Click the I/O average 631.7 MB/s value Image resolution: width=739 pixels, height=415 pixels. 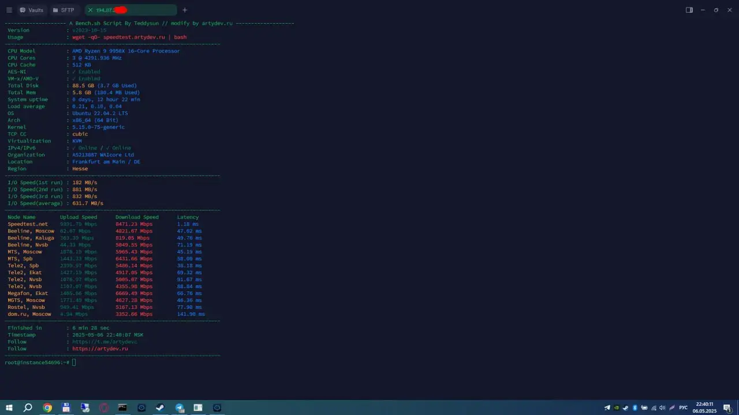tap(88, 203)
